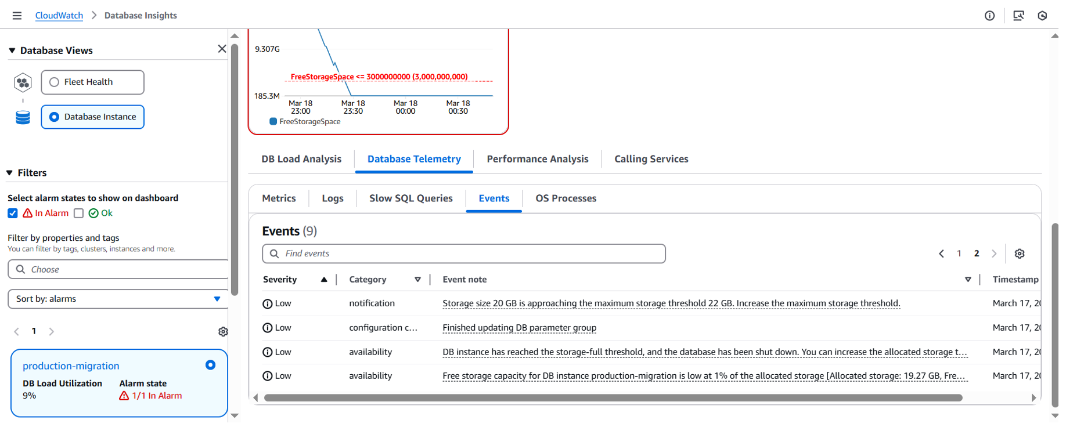Click the In Alarm warning triangle icon
The height and width of the screenshot is (427, 1066).
click(27, 213)
